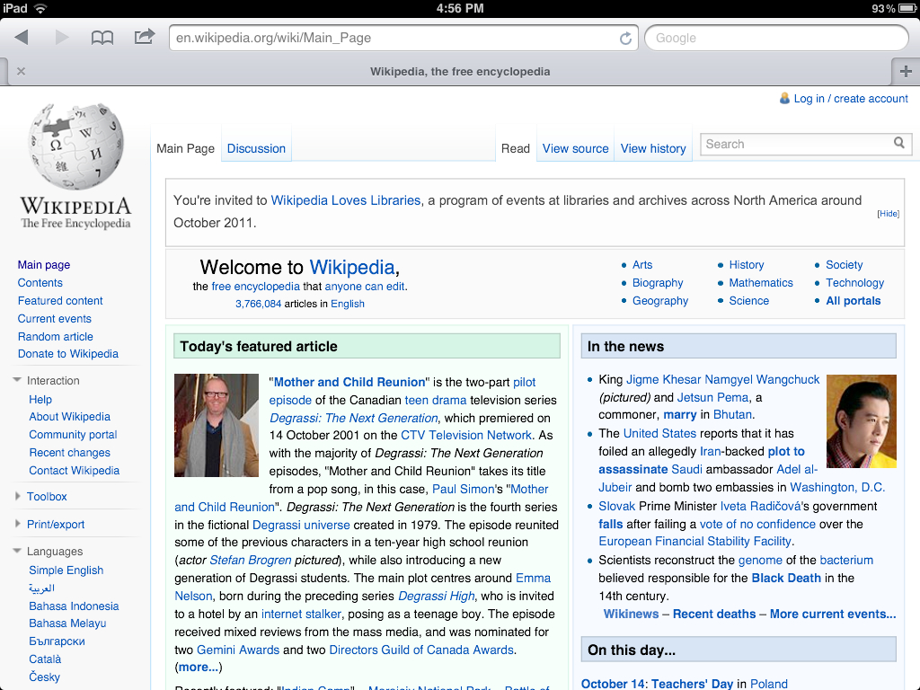Viewport: 920px width, 690px height.
Task: Open the History portal
Action: (x=747, y=265)
